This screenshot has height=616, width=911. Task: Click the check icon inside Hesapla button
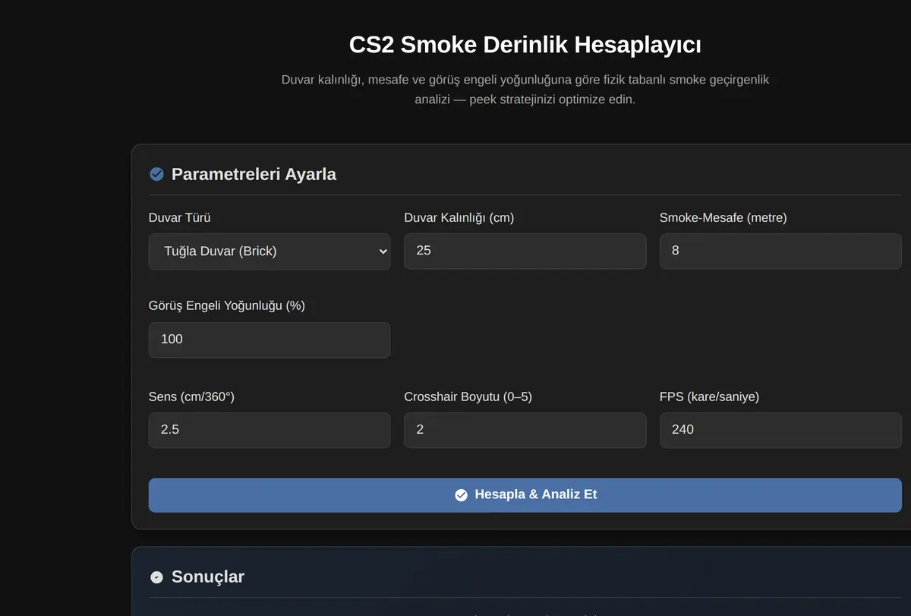461,495
